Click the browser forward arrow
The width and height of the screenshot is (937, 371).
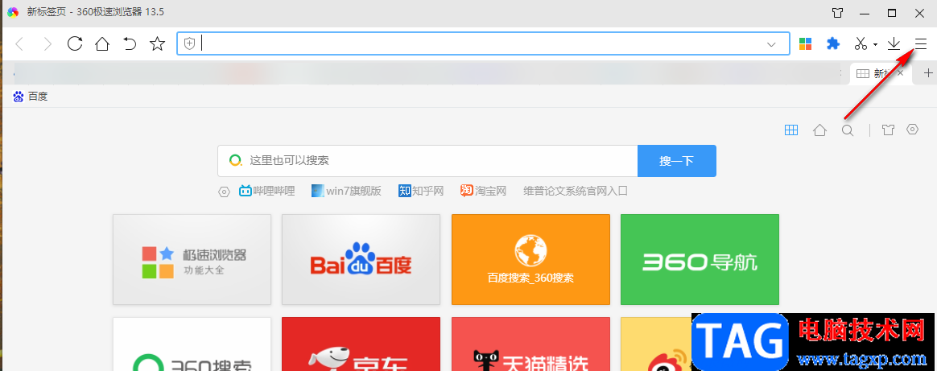click(x=47, y=43)
